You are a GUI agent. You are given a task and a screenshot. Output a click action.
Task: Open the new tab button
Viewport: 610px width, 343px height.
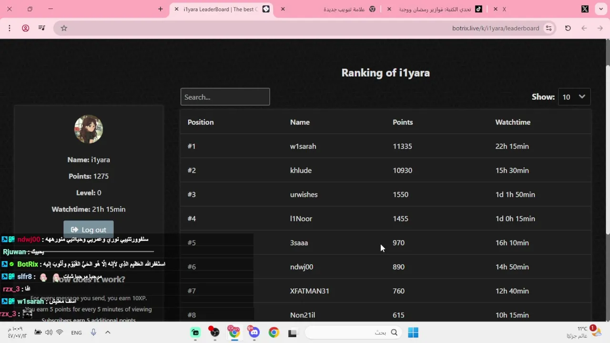[161, 9]
